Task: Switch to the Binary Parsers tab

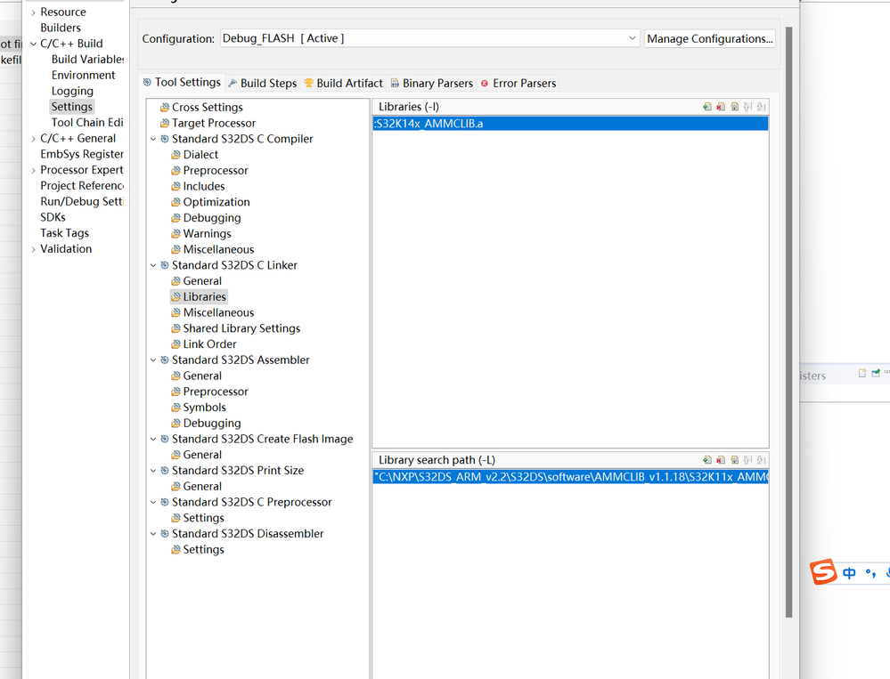Action: click(432, 82)
